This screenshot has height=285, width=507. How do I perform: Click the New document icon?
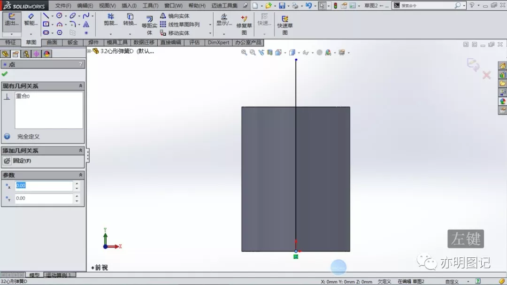click(x=255, y=6)
